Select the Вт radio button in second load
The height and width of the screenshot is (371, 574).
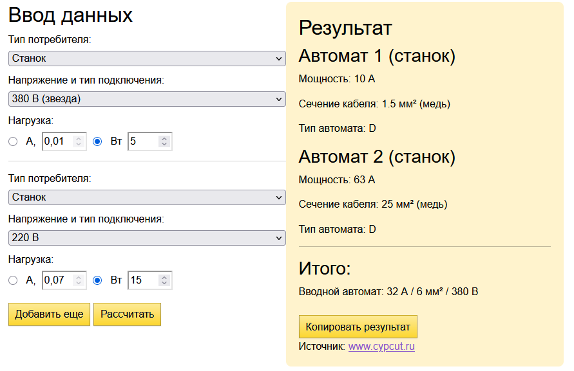(97, 280)
